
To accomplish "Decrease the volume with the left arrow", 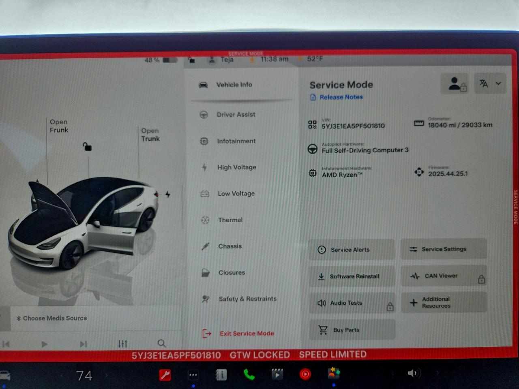I will [x=392, y=373].
